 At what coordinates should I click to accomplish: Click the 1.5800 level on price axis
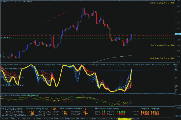pyautogui.click(x=178, y=12)
